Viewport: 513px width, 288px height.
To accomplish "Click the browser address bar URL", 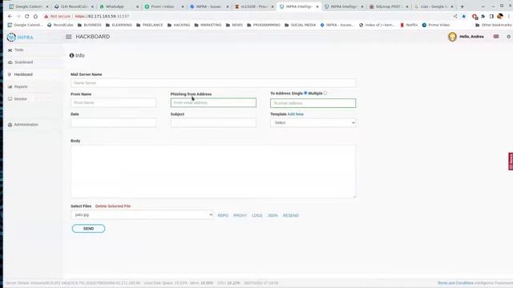I will (102, 16).
